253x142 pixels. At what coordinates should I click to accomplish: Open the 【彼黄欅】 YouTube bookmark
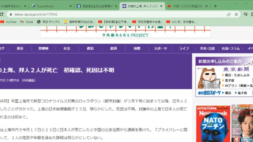(x=113, y=22)
